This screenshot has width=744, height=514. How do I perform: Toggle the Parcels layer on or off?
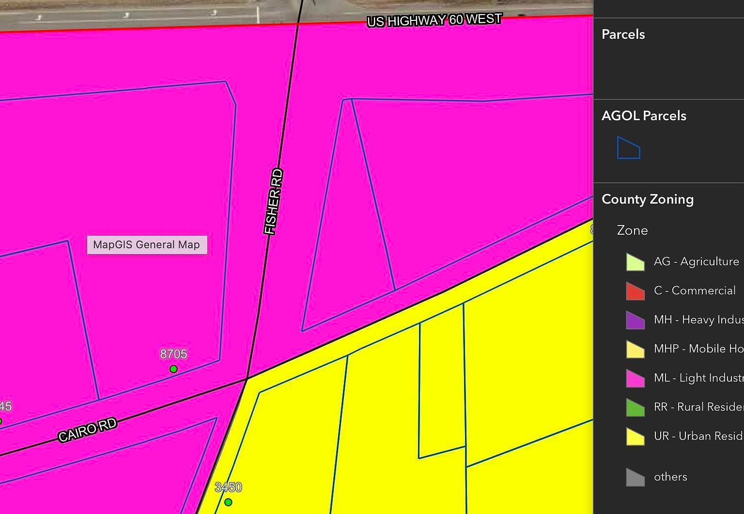623,34
